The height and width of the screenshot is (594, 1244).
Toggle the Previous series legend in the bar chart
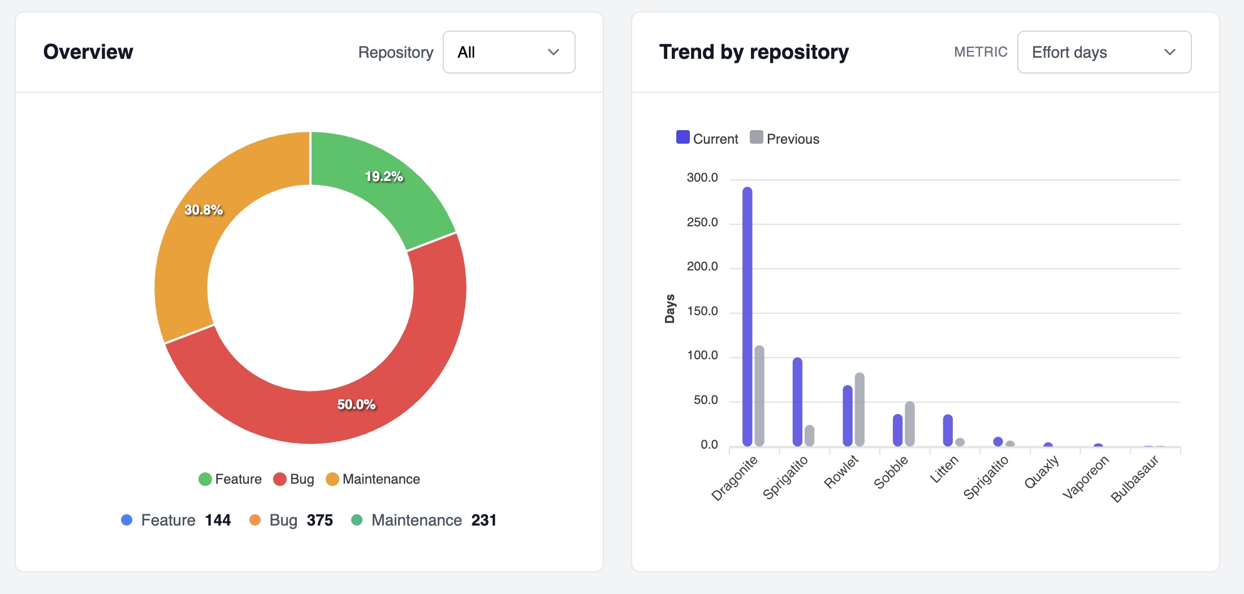[x=784, y=139]
